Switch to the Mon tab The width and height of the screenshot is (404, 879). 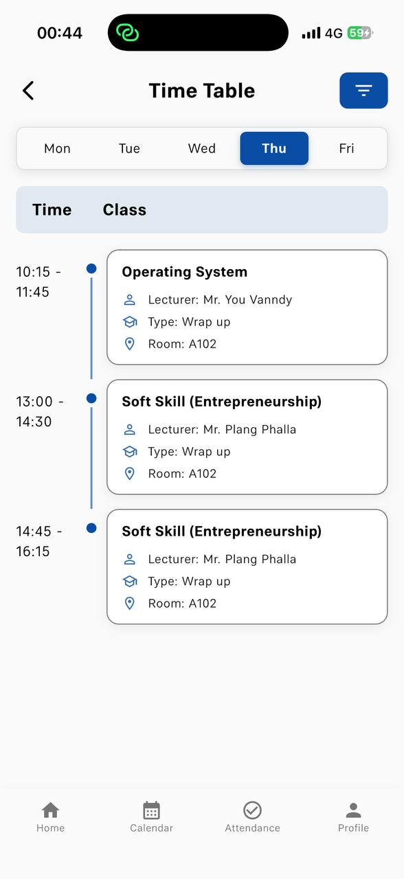click(57, 148)
